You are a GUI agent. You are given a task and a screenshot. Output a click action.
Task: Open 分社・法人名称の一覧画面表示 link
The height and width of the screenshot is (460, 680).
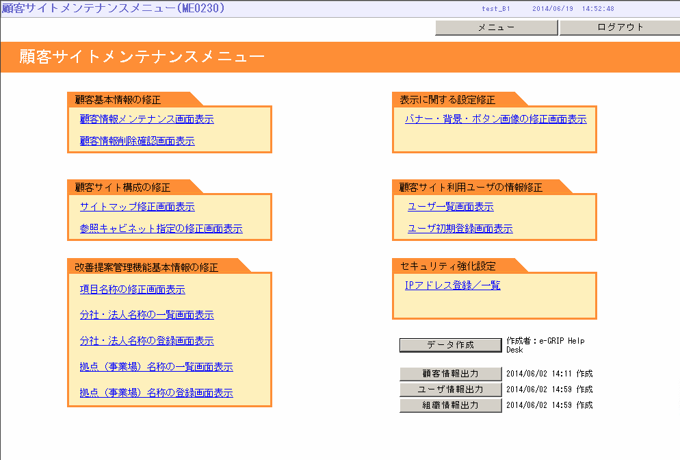click(x=146, y=315)
